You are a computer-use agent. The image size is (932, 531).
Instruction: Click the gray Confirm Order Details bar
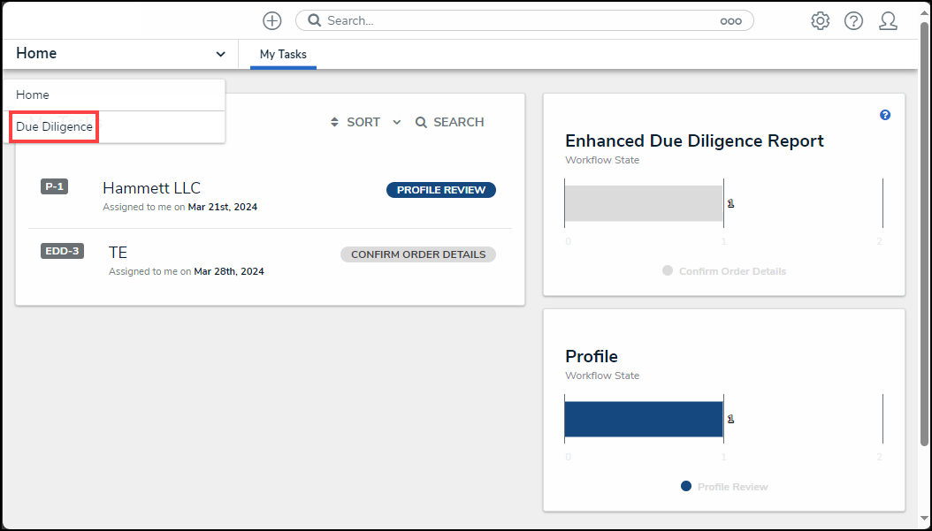[644, 203]
